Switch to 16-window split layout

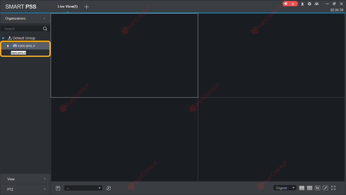click(317, 188)
